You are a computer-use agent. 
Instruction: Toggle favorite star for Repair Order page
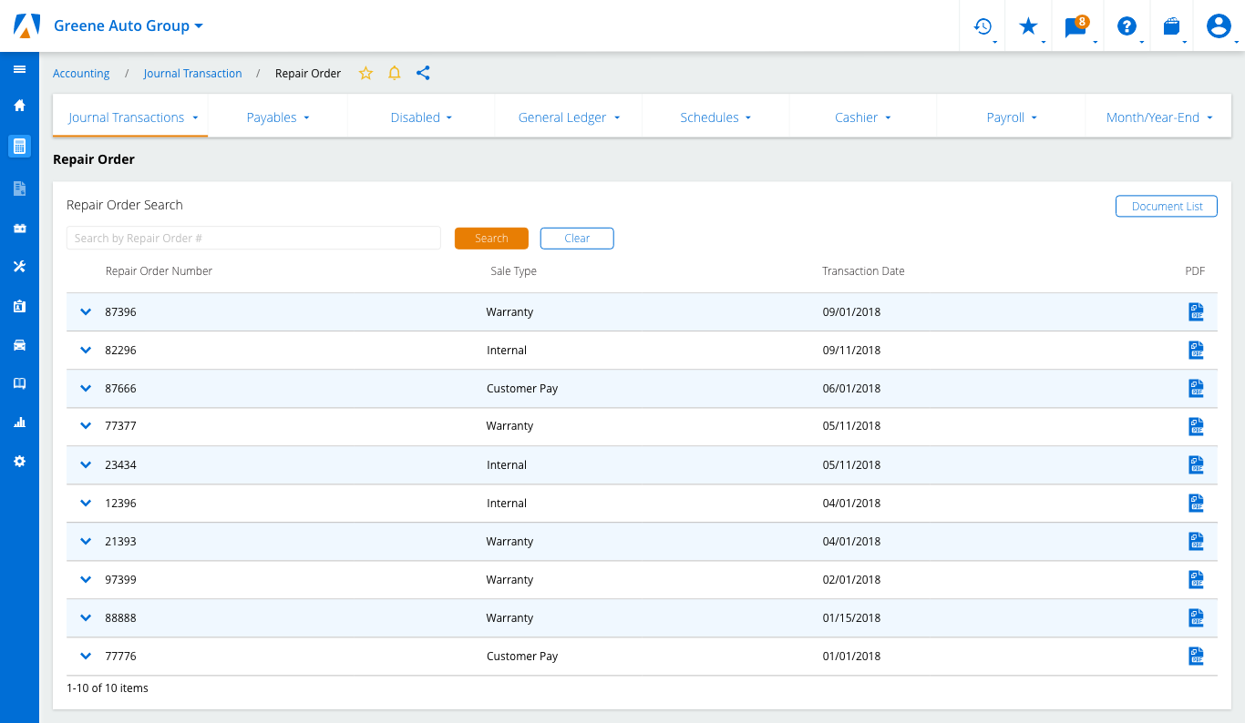click(365, 74)
